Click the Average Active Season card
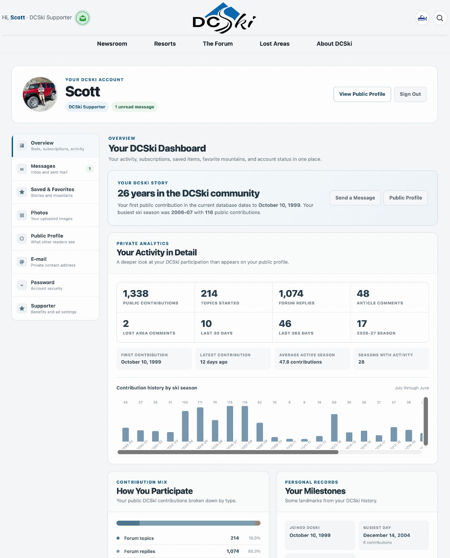Image resolution: width=450 pixels, height=558 pixels. pos(312,359)
